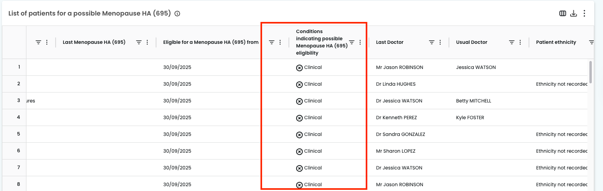Filter the Usual Doctor column
This screenshot has height=191, width=603.
click(x=511, y=42)
